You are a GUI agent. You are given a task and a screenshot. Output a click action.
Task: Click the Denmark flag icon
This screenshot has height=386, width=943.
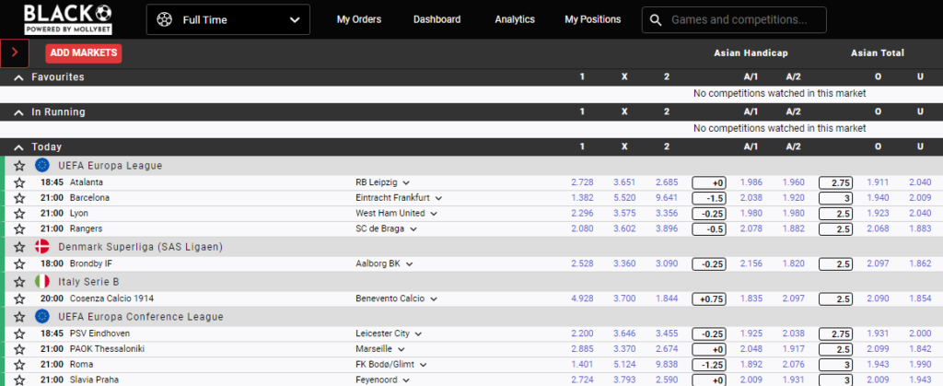(42, 247)
